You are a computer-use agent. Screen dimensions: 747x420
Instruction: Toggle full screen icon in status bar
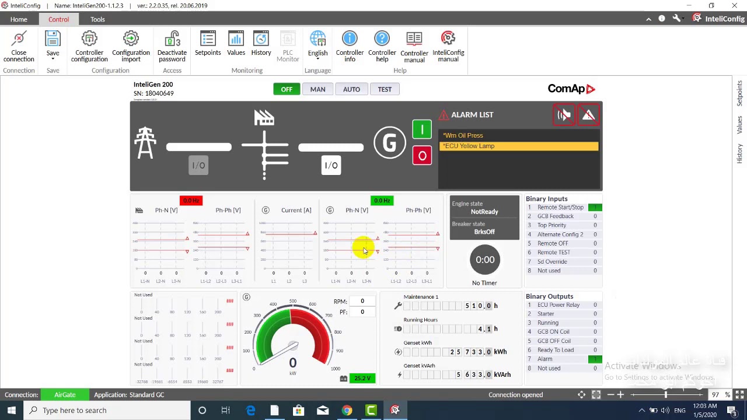739,395
